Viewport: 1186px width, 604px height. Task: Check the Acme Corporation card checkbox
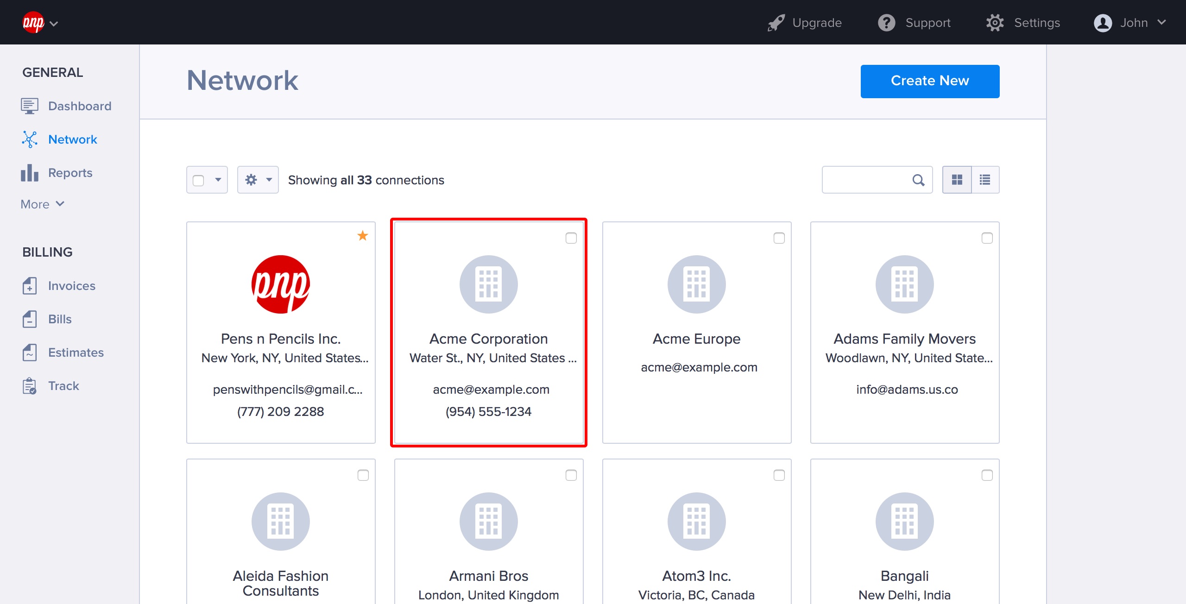571,238
